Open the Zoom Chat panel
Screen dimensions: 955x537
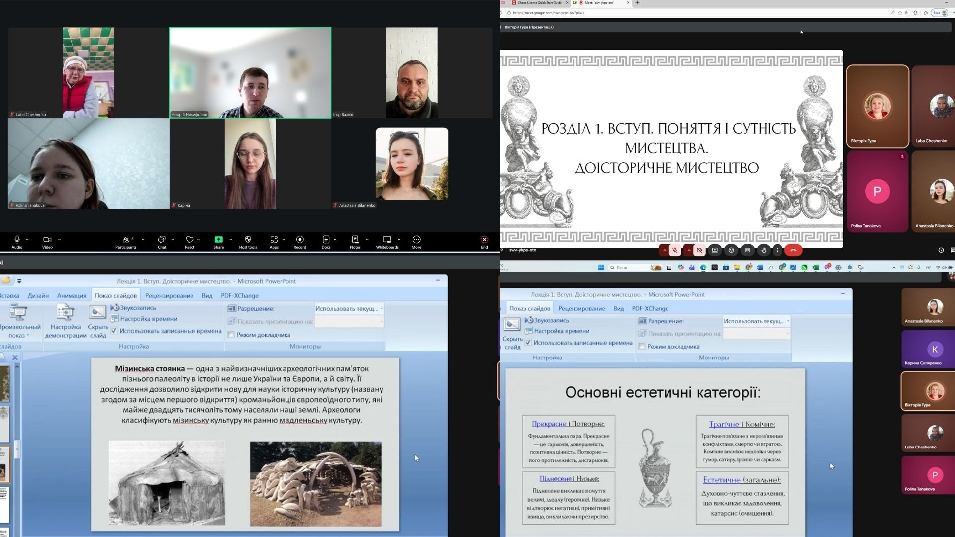tap(162, 240)
